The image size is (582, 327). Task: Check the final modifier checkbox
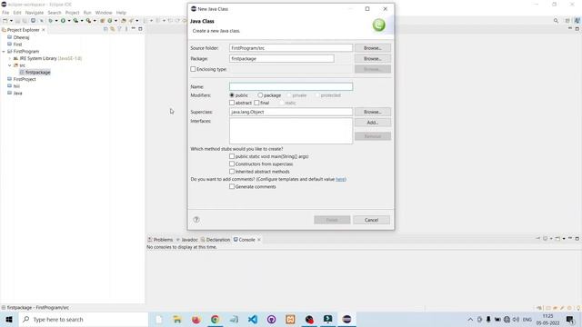coord(256,103)
